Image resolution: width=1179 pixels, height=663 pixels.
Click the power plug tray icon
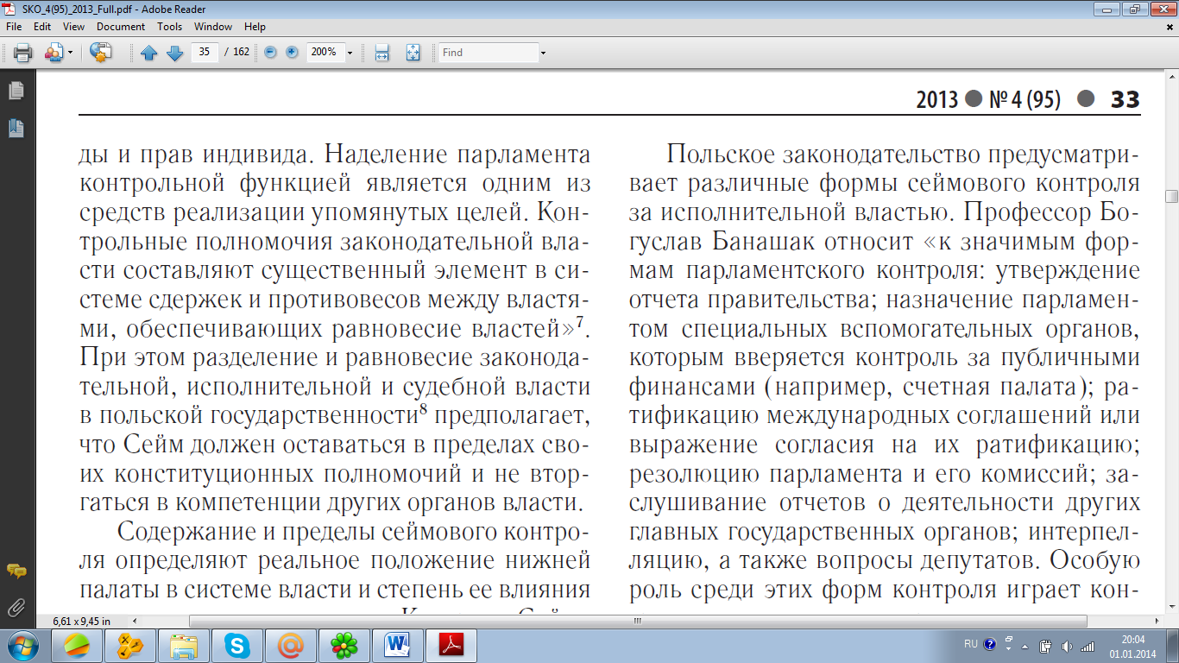pyautogui.click(x=1045, y=646)
